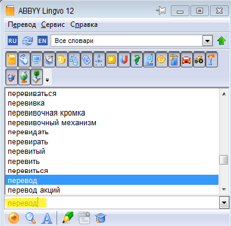The height and width of the screenshot is (226, 231).
Task: Select English target language EN
Action: coord(42,41)
